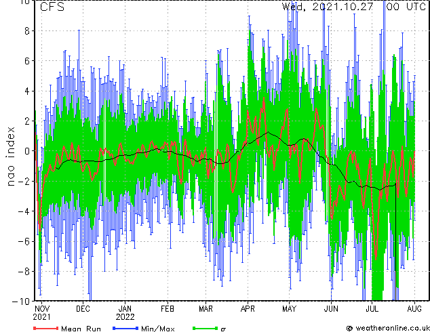The height and width of the screenshot is (332, 430).
Task: Click the AUG x-axis label
Action: tap(414, 309)
